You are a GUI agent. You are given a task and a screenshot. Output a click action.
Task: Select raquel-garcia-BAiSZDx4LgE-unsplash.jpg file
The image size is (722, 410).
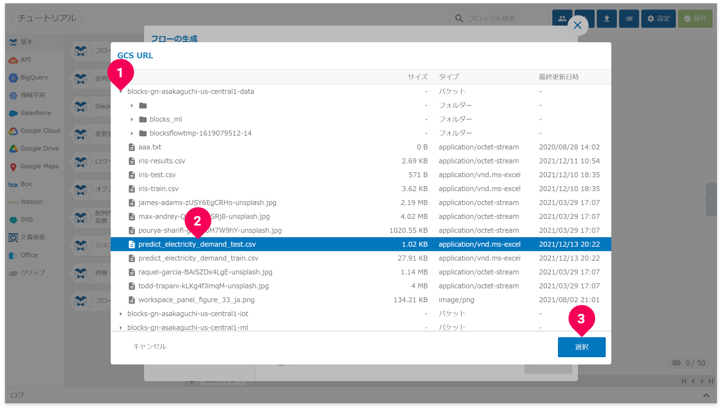(361, 272)
